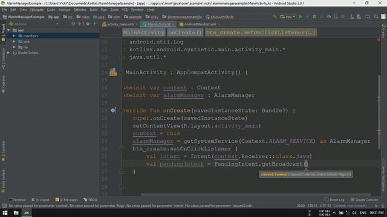Click the main breadcrumb folder
The width and height of the screenshot is (387, 217).
83,17
